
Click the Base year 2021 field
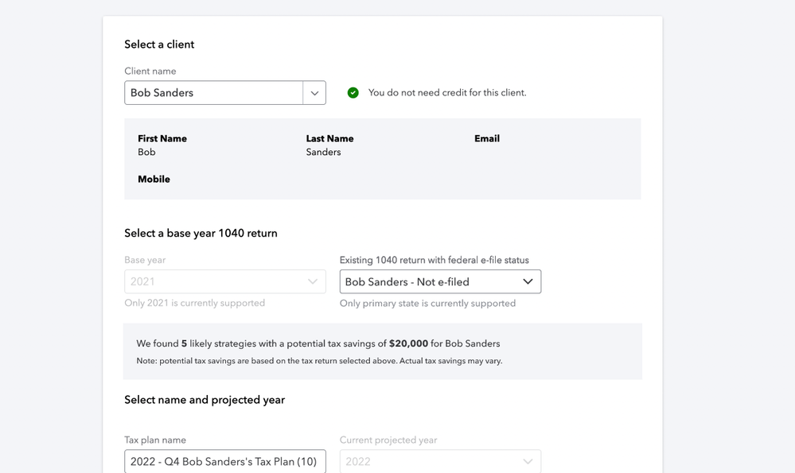(213, 281)
